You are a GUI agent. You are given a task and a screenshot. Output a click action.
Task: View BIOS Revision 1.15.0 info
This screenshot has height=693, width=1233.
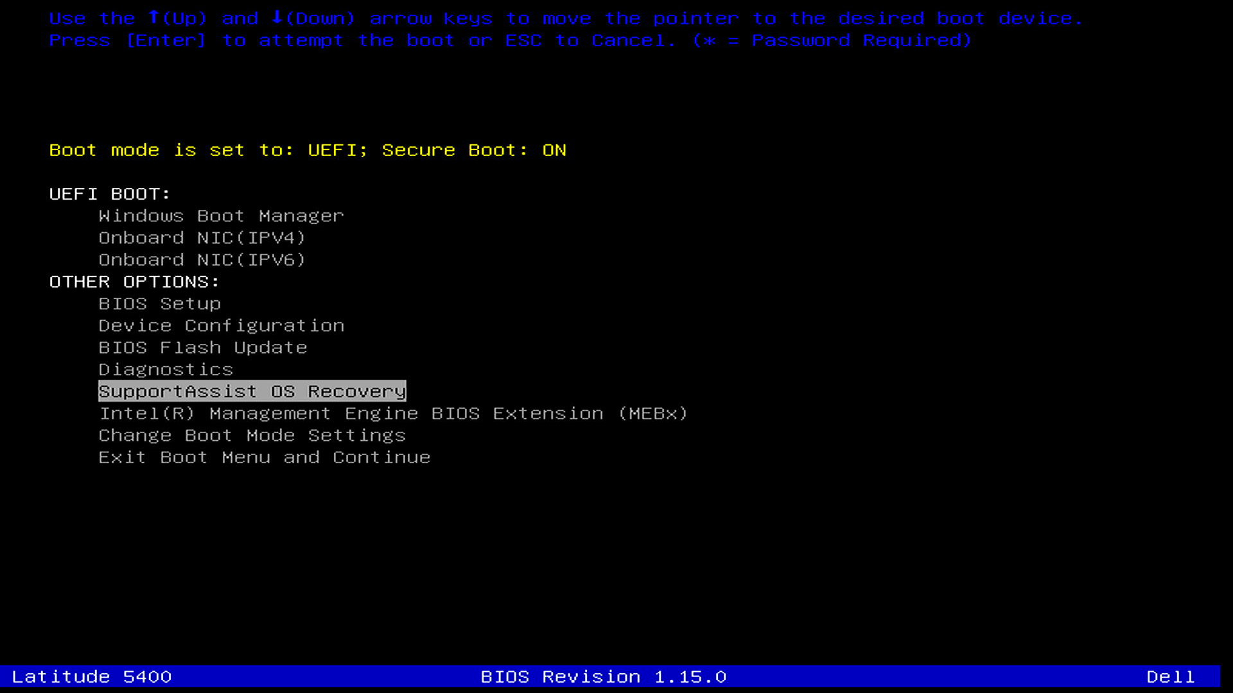[604, 675]
